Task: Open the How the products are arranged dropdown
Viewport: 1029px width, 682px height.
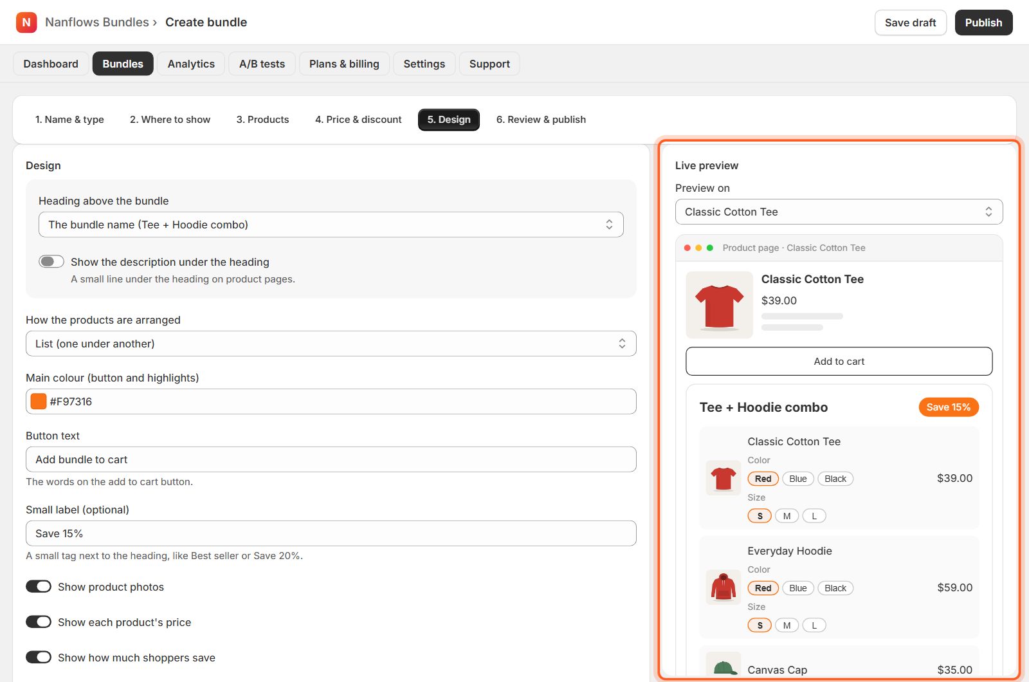Action: click(x=331, y=344)
